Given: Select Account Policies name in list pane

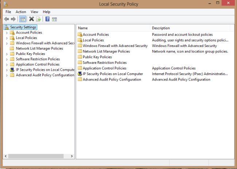Looking at the screenshot, I should tap(96, 35).
